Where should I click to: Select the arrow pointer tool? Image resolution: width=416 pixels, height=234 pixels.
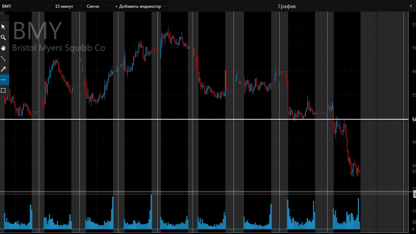(3, 27)
